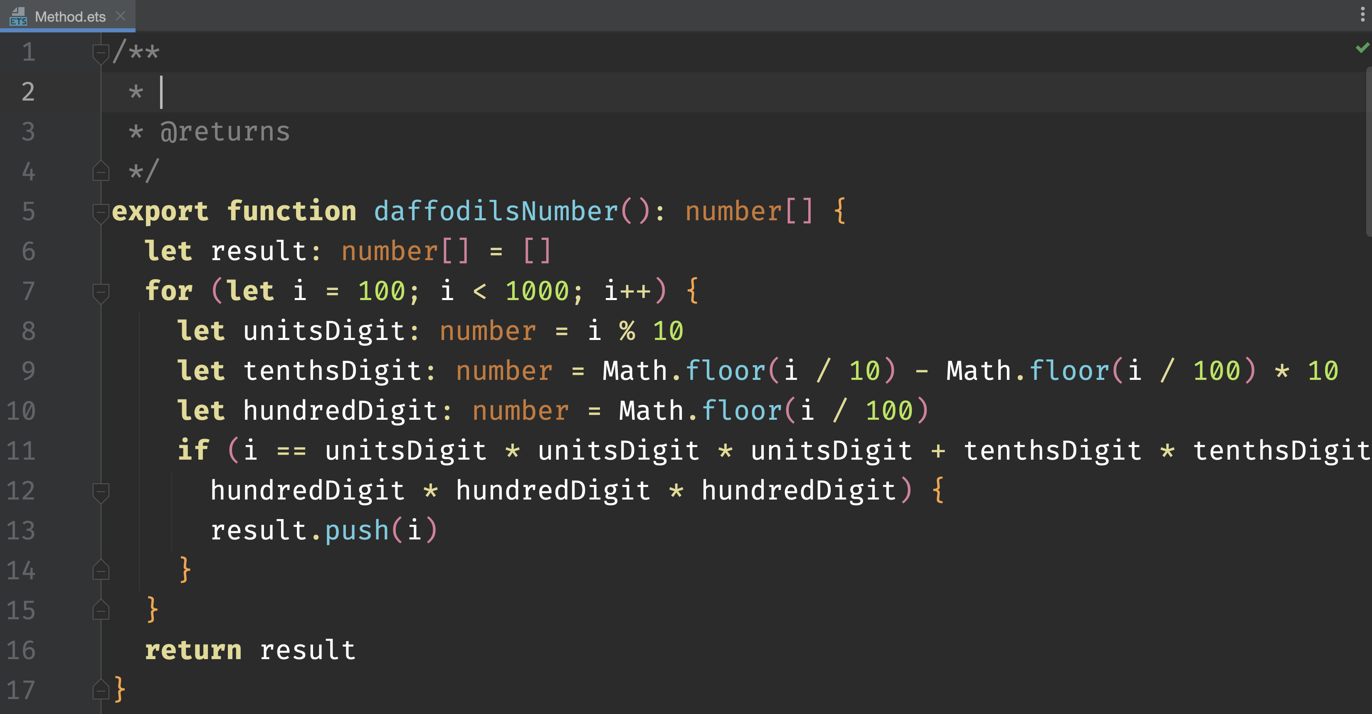Select the Method.ets editor tab
The image size is (1372, 714).
70,17
